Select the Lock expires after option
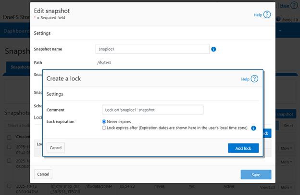The width and height of the screenshot is (300, 195). [x=104, y=128]
